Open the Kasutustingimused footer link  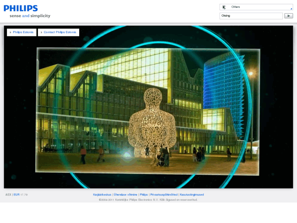192,194
